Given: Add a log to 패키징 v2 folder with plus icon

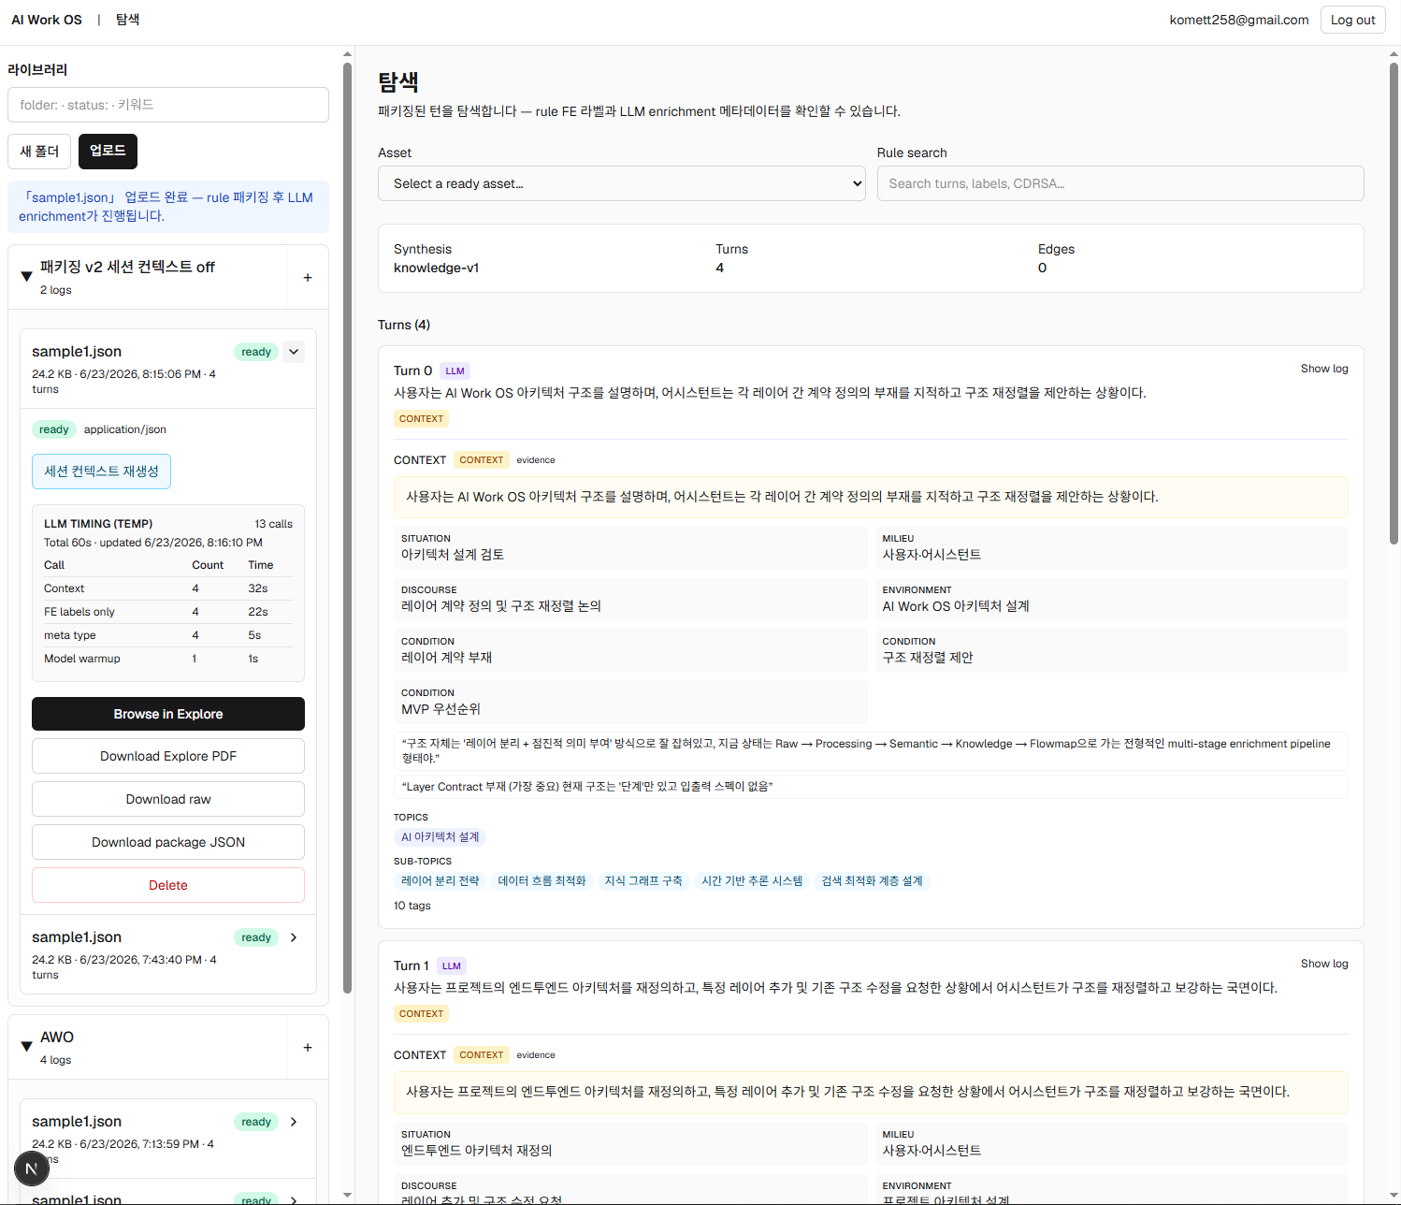Looking at the screenshot, I should [x=308, y=278].
